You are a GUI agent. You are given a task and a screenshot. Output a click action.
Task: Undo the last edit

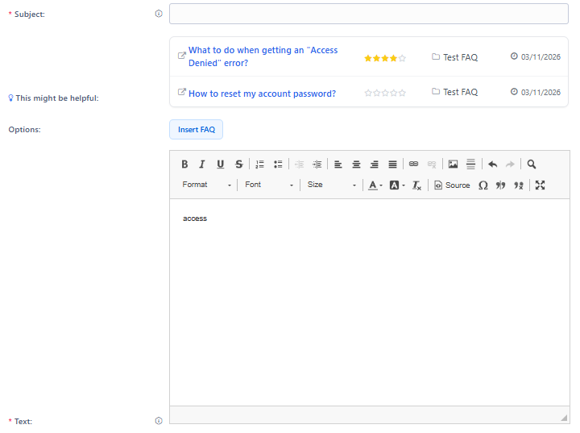point(492,164)
